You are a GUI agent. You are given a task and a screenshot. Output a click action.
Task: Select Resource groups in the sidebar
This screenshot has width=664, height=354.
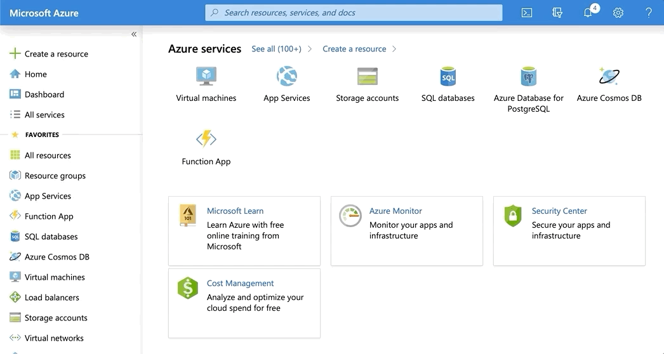point(55,176)
